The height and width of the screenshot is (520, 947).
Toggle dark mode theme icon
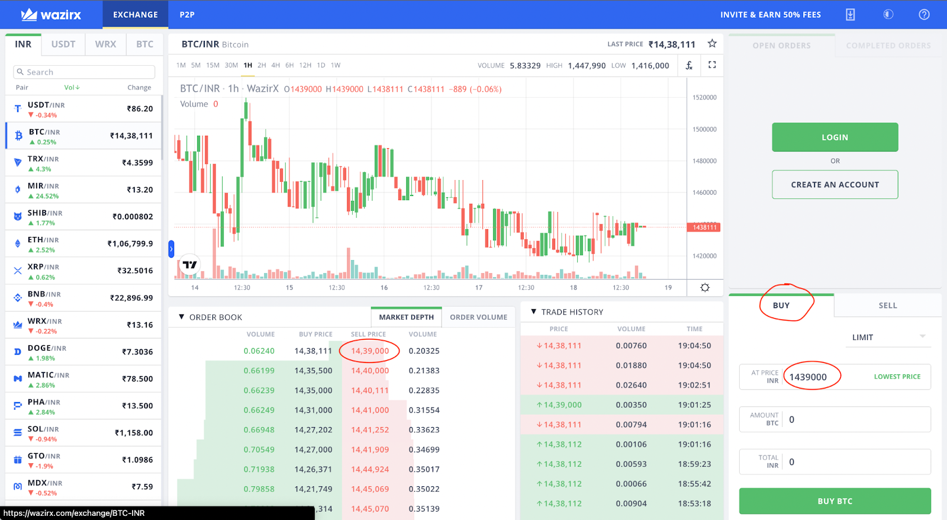pyautogui.click(x=888, y=14)
